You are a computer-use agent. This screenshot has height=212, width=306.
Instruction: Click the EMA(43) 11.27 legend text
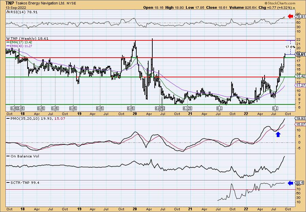(x=21, y=46)
